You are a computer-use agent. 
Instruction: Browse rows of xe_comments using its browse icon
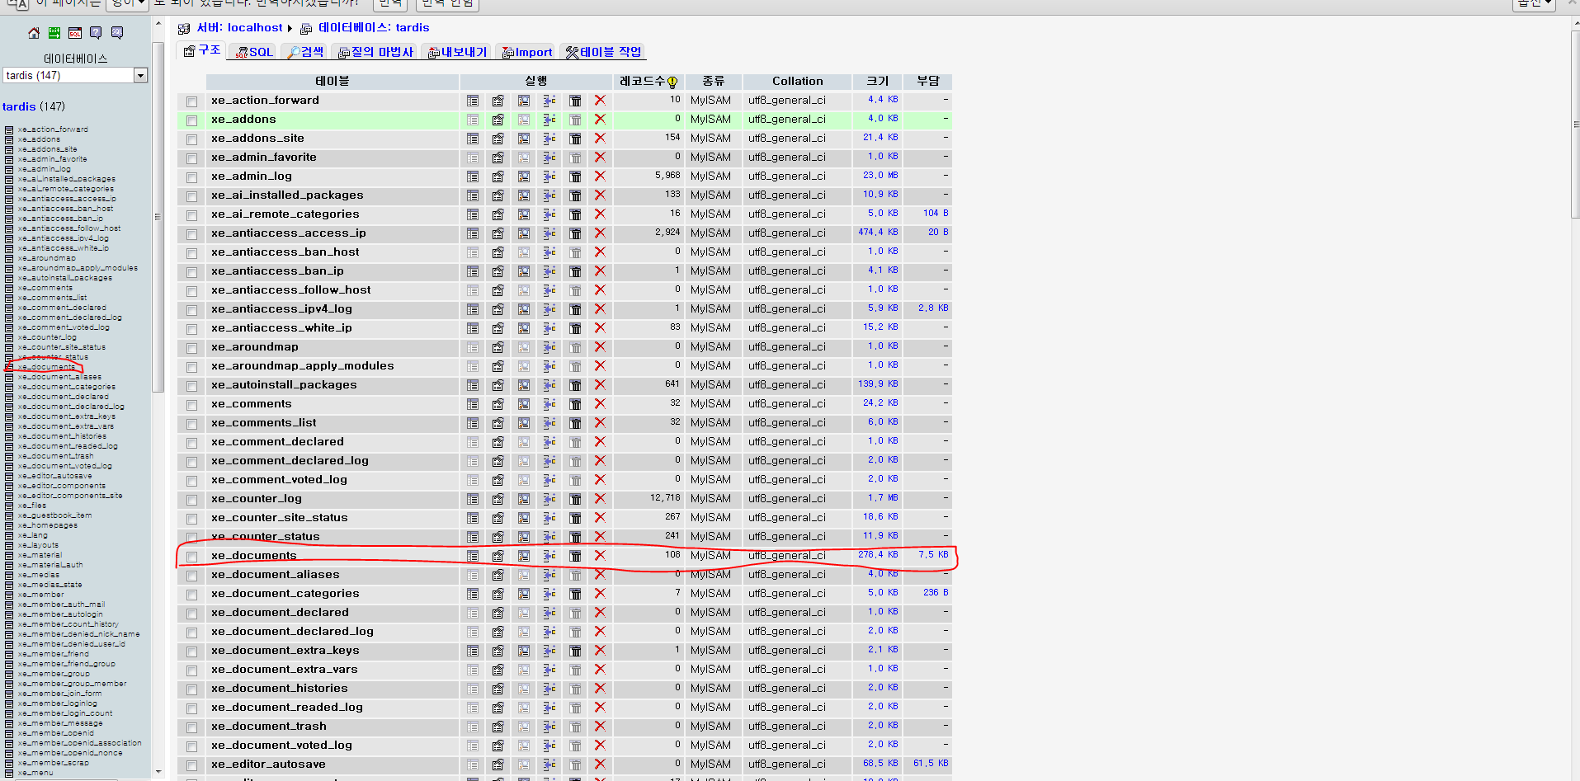coord(473,404)
